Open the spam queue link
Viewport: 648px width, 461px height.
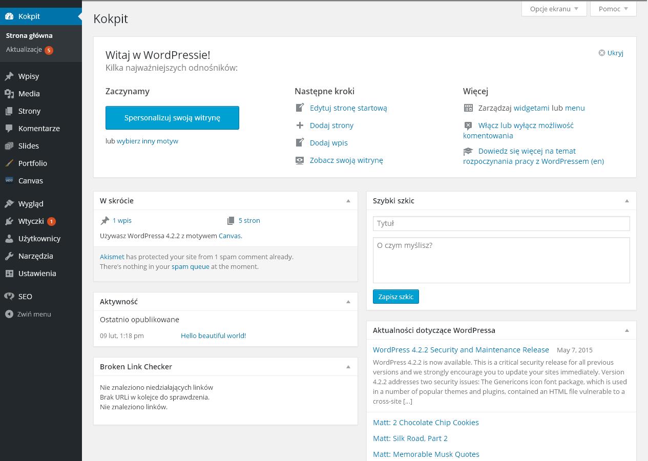click(x=191, y=266)
